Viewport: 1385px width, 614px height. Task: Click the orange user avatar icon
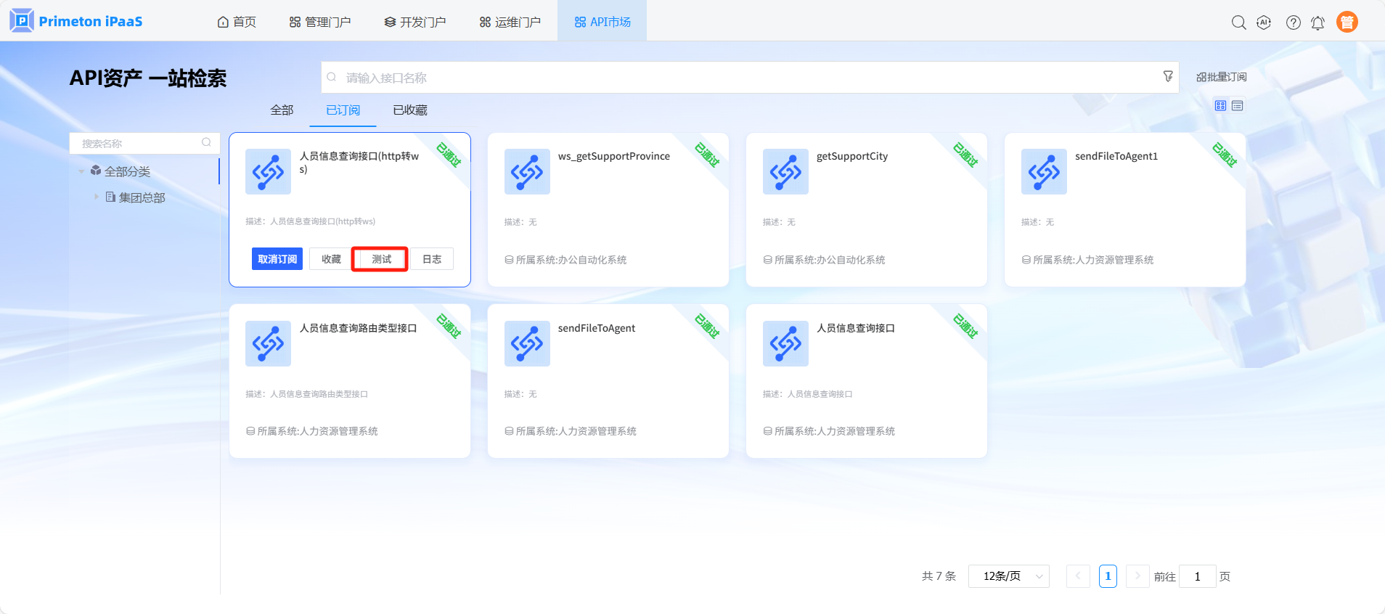coord(1347,22)
